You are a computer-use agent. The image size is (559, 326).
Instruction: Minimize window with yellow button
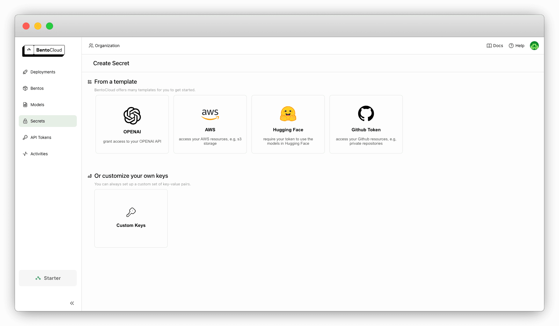click(38, 26)
